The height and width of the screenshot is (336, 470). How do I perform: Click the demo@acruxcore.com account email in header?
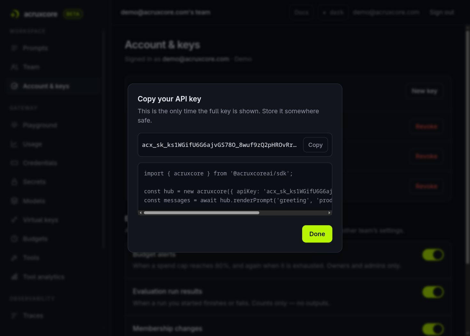tap(386, 12)
